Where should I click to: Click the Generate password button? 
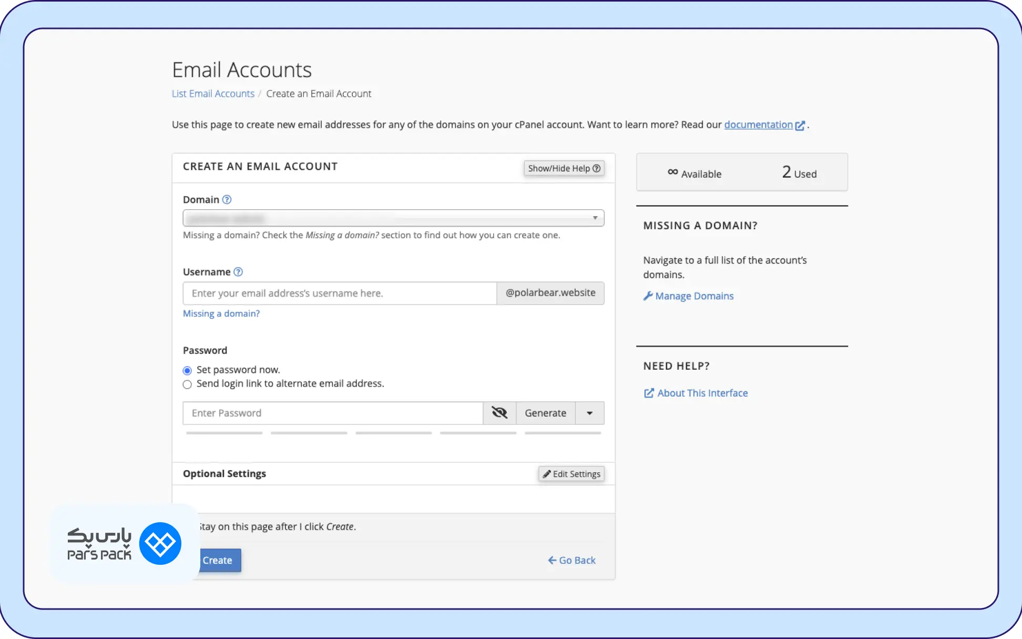click(546, 413)
